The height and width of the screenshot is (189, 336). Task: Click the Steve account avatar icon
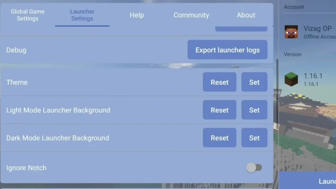(x=291, y=32)
